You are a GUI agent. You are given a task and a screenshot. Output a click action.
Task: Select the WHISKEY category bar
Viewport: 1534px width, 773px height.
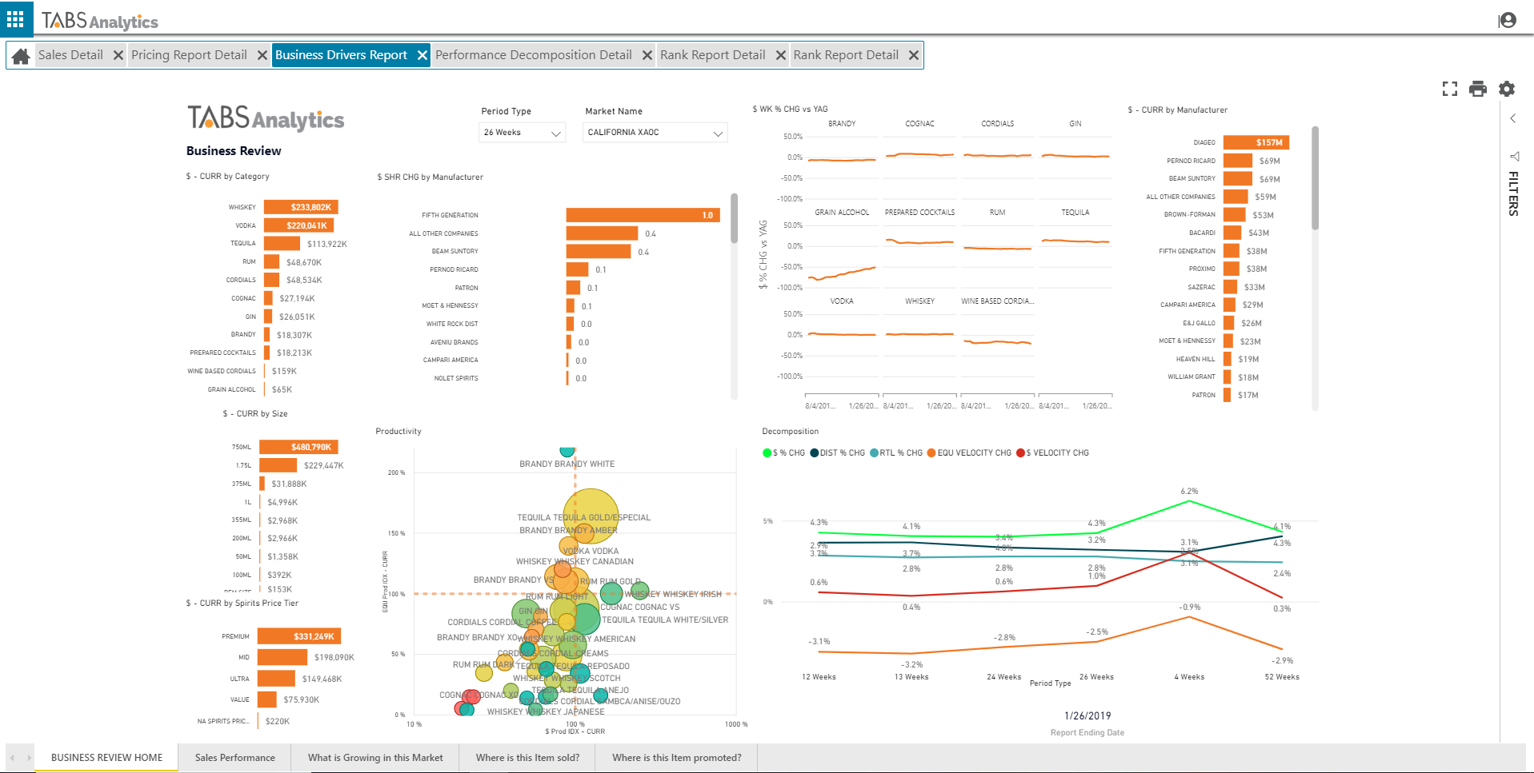pos(301,207)
